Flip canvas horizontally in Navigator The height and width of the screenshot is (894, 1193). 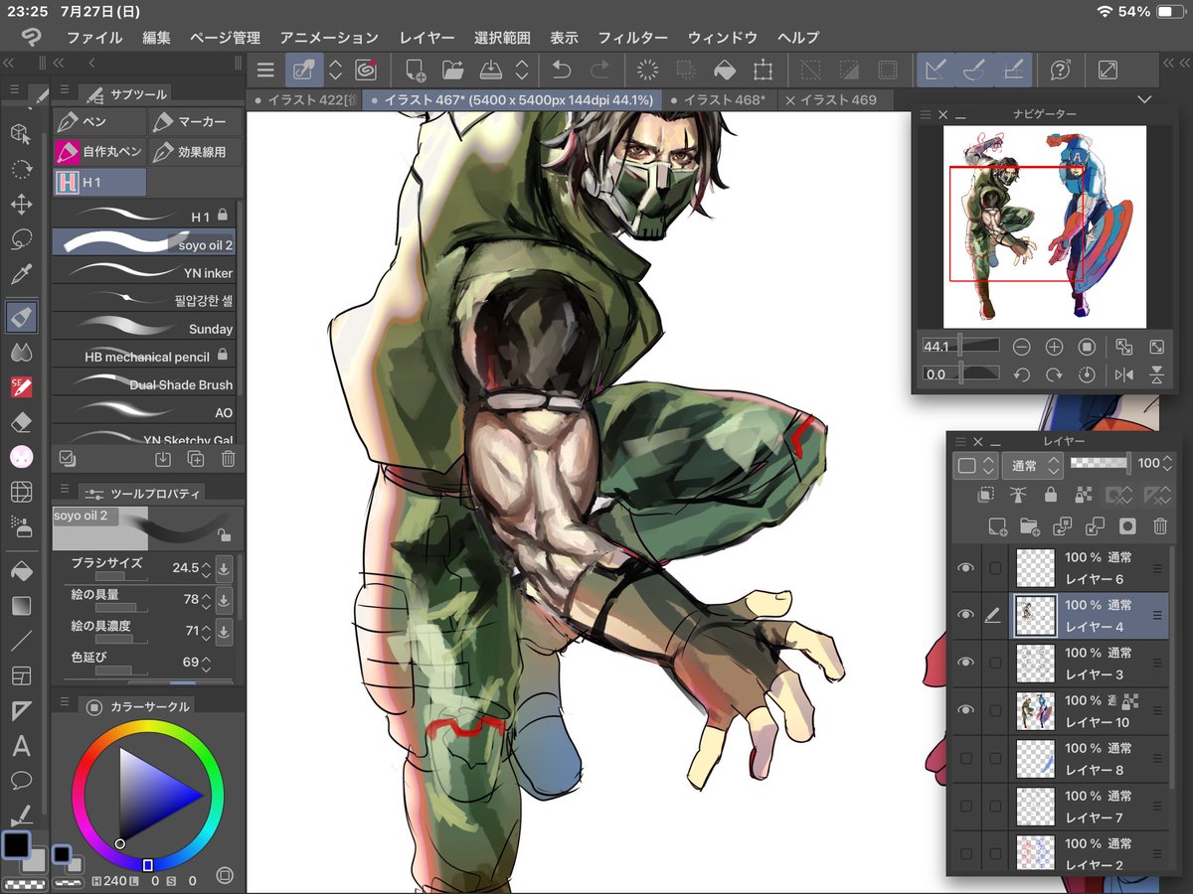[x=1124, y=374]
